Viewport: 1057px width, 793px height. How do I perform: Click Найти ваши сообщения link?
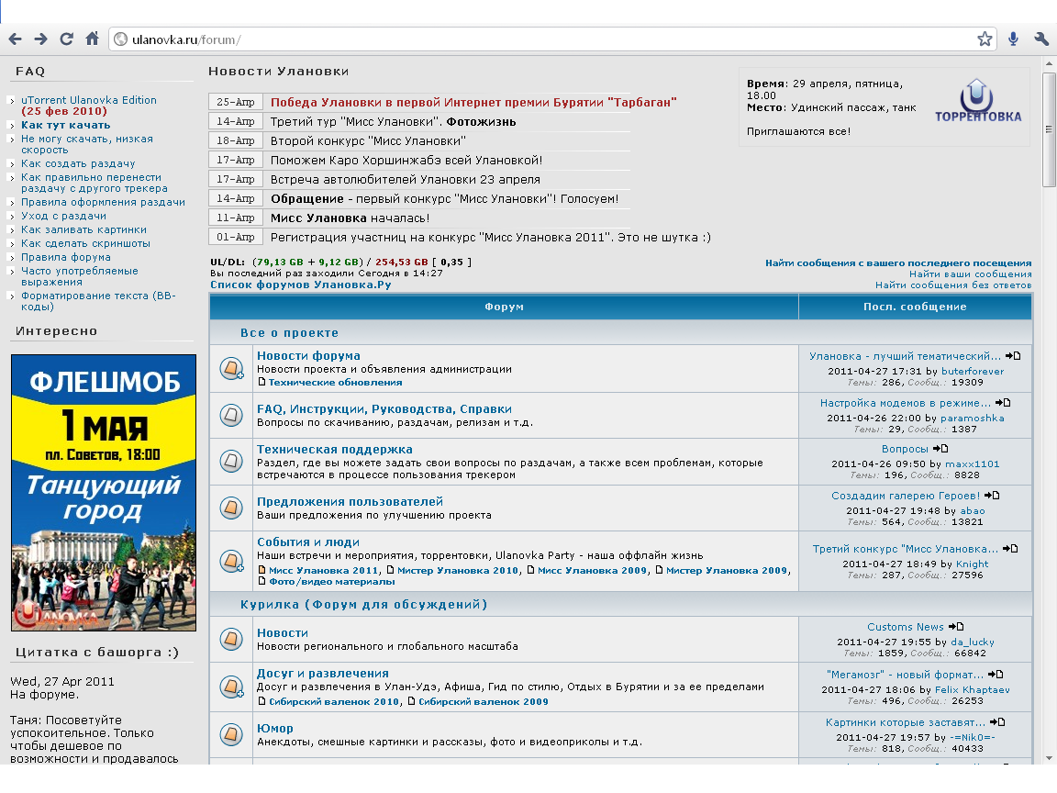pyautogui.click(x=970, y=274)
